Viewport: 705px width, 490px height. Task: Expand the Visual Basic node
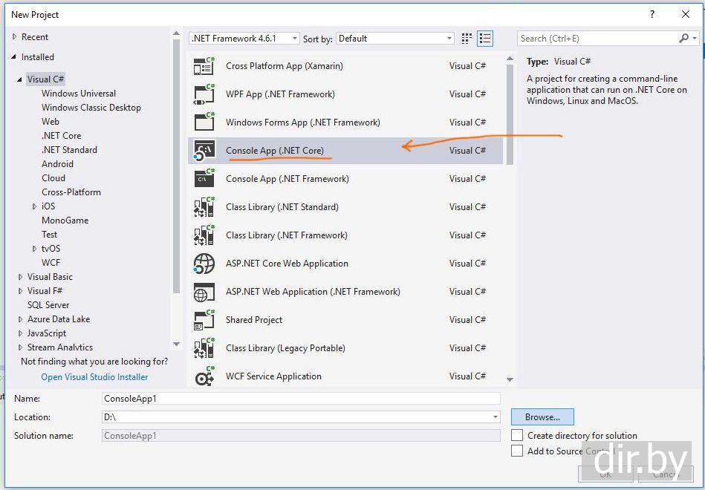pyautogui.click(x=20, y=277)
